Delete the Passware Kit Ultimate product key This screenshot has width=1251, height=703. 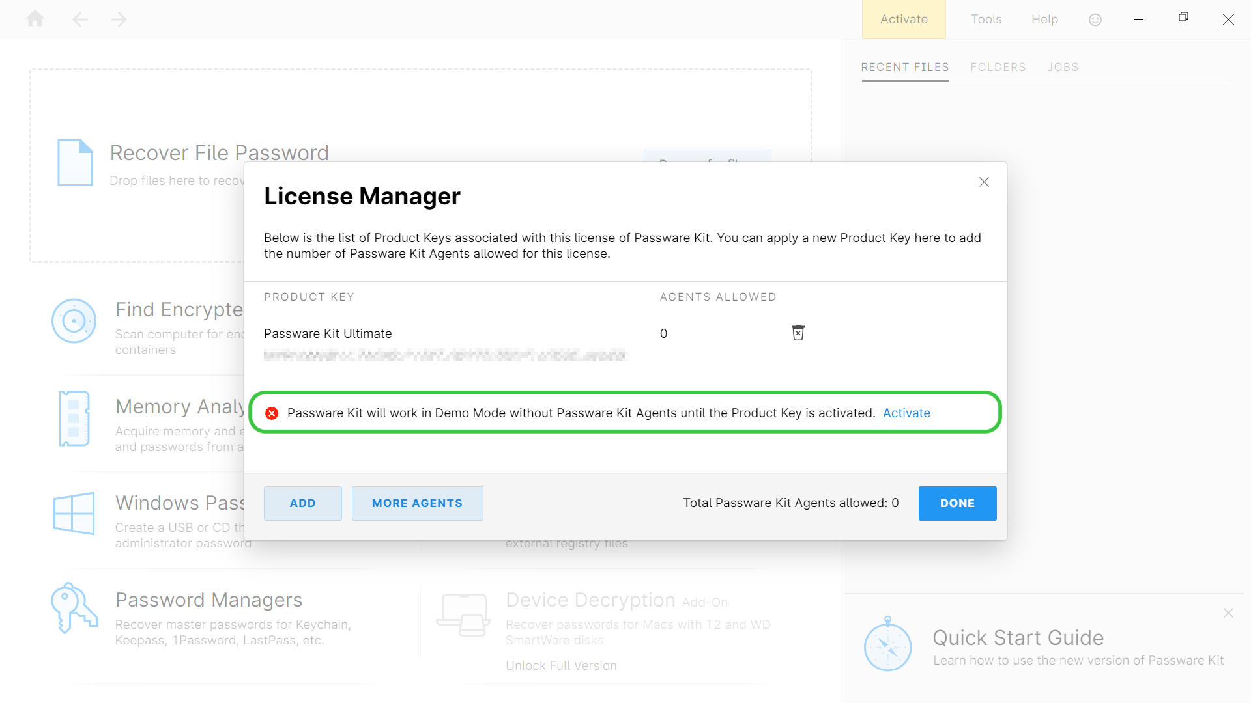(x=798, y=333)
